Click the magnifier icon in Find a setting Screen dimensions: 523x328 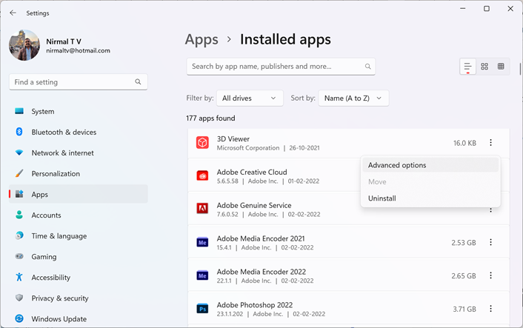138,81
